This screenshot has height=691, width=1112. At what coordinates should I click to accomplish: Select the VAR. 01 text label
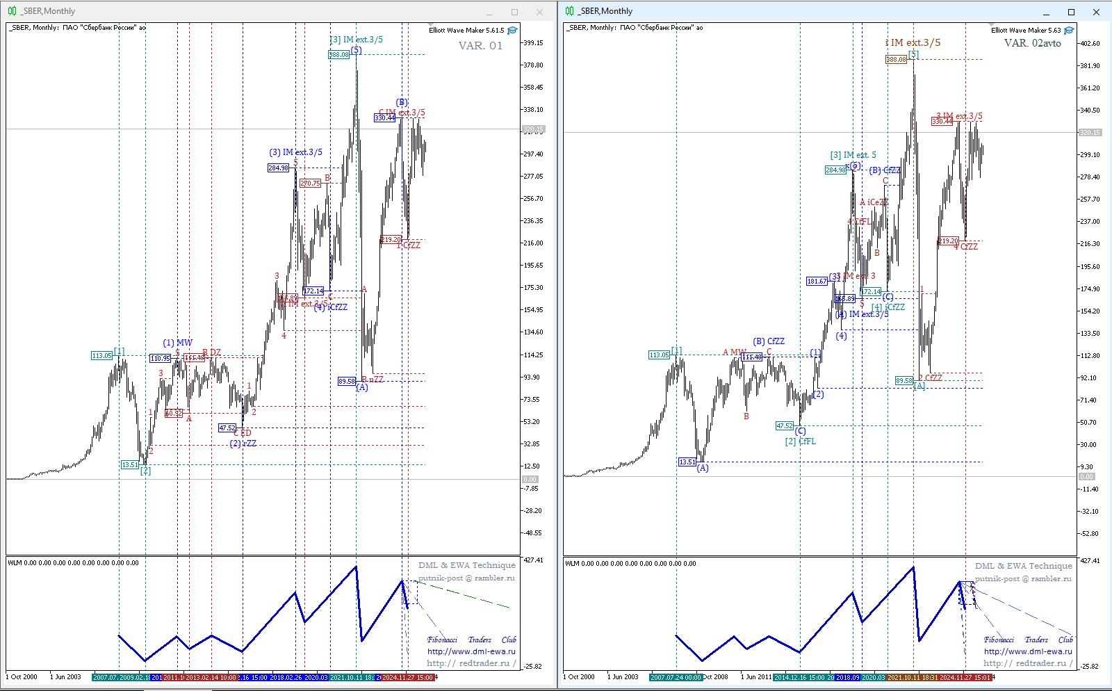[x=480, y=46]
